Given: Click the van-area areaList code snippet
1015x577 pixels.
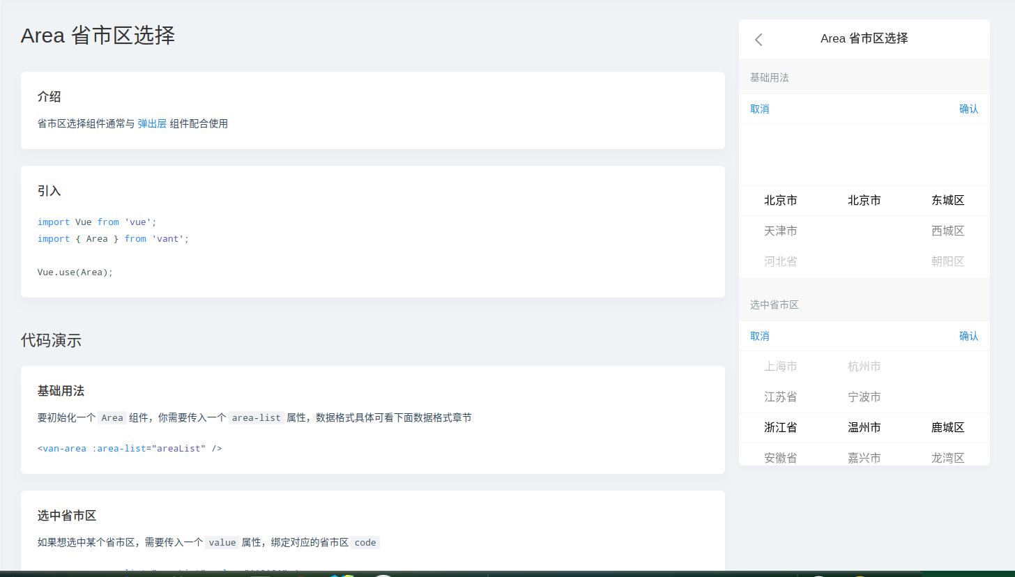Looking at the screenshot, I should pos(130,449).
